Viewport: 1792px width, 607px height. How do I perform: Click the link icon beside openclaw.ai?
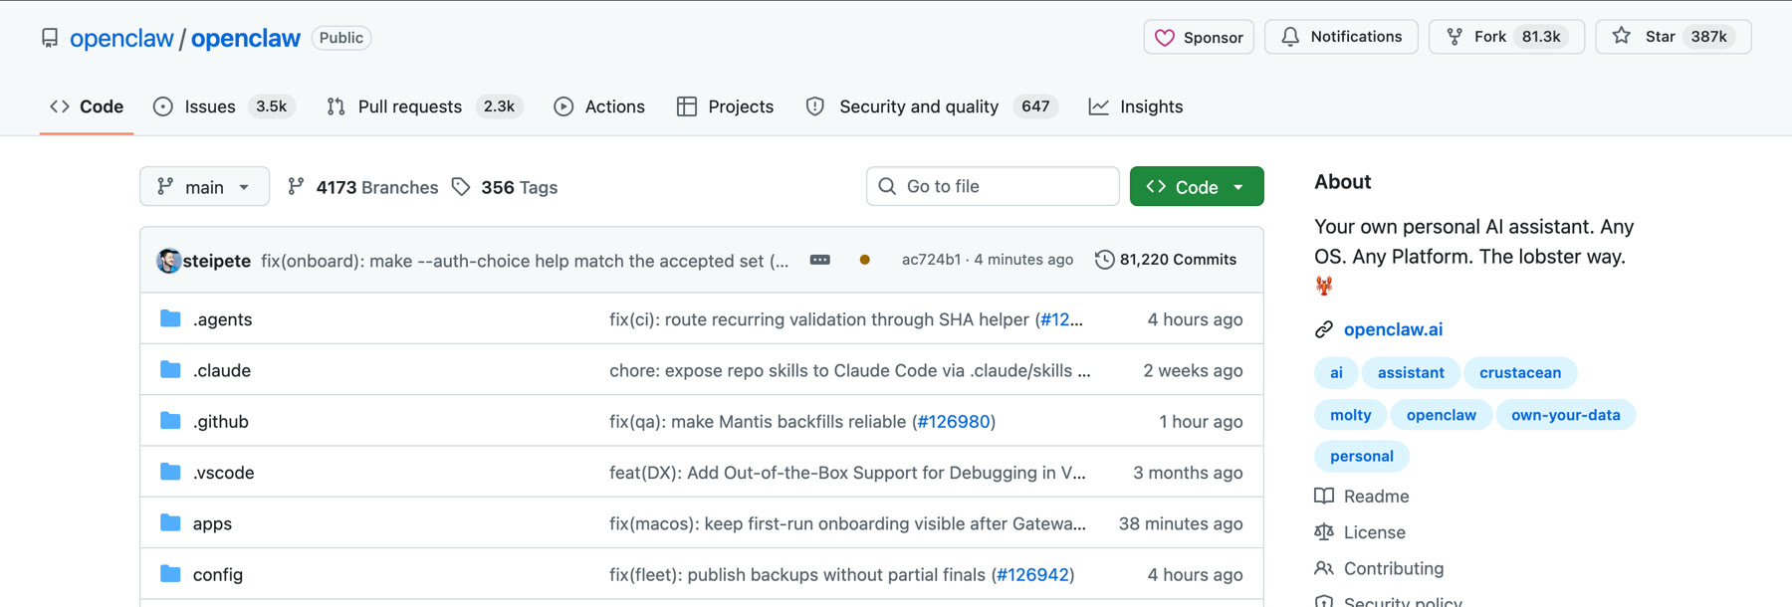point(1324,329)
